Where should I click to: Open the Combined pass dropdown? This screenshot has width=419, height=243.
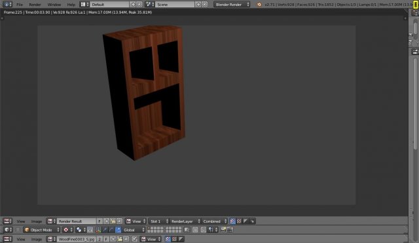215,221
